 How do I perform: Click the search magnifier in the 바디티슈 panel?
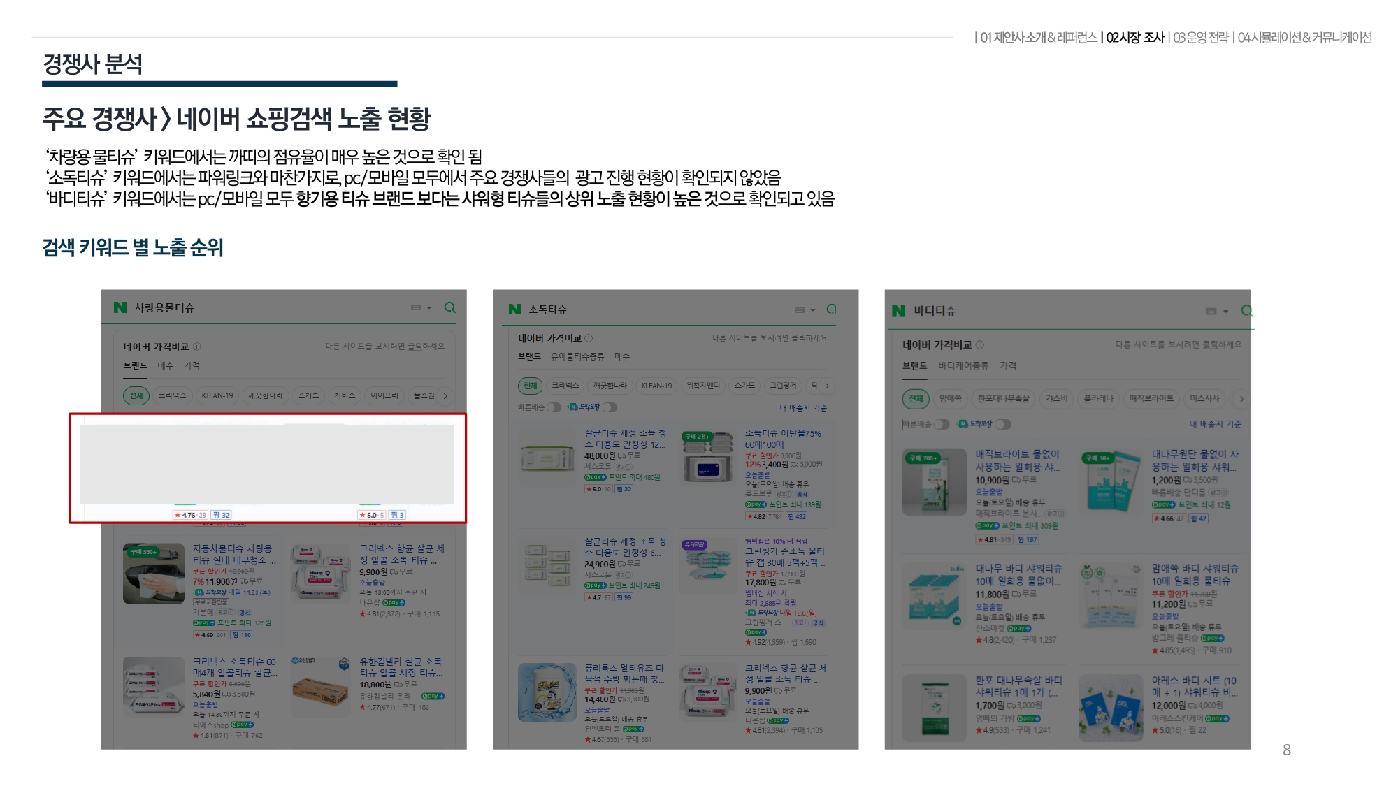[1246, 311]
